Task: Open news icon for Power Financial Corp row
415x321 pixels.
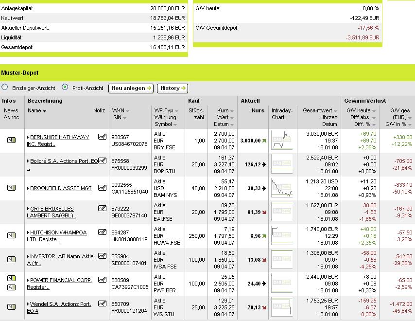Action: 11,278
